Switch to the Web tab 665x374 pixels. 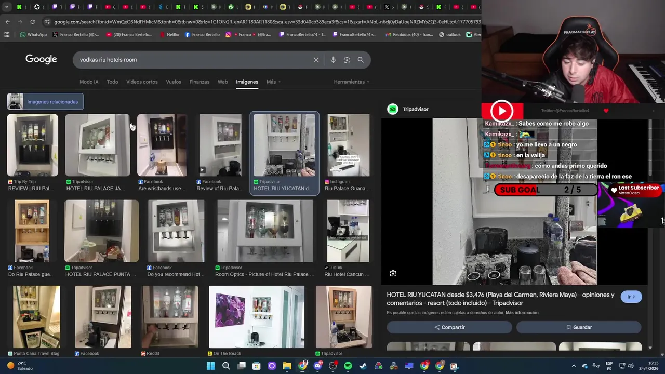tap(222, 82)
